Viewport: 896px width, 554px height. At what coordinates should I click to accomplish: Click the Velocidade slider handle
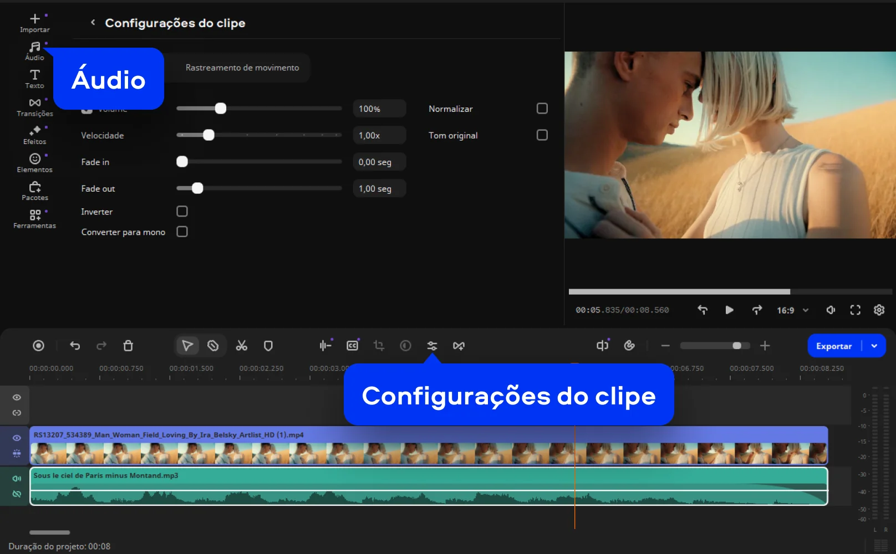coord(208,135)
